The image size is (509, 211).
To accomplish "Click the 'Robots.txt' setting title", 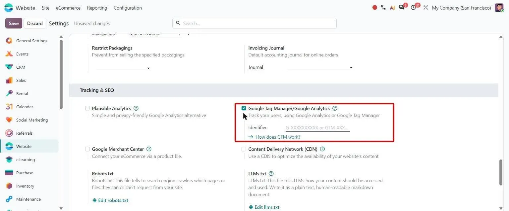I will (x=103, y=173).
